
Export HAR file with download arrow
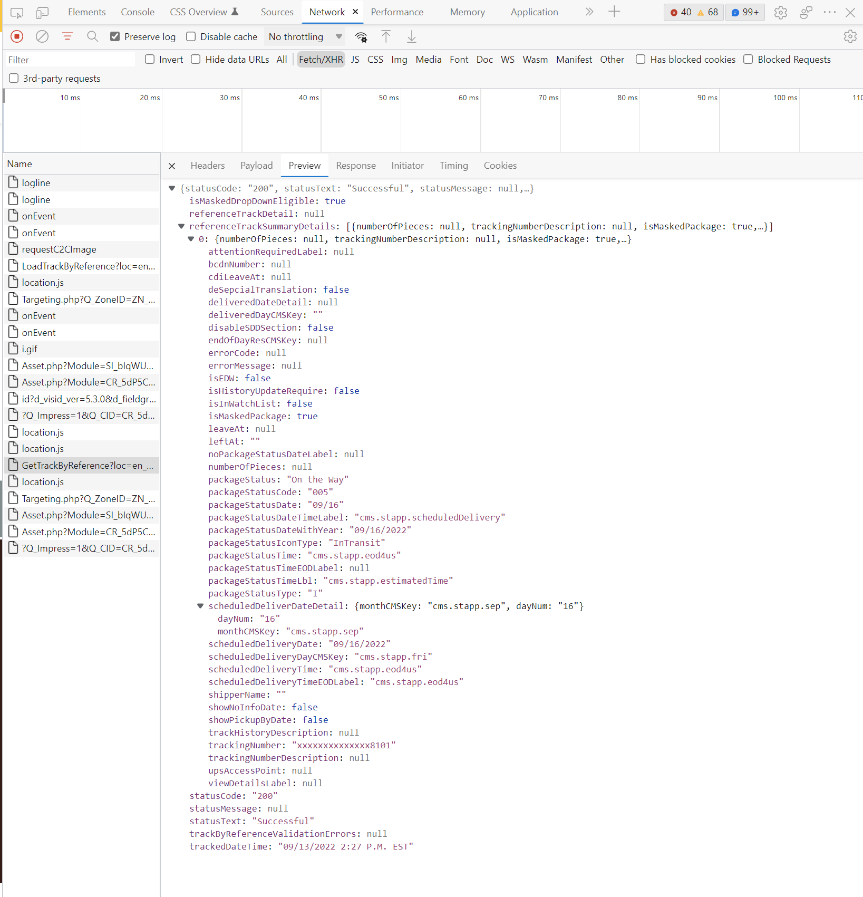pos(412,36)
